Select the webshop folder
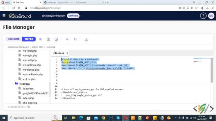This screenshot has height=121, width=216. tap(24, 84)
